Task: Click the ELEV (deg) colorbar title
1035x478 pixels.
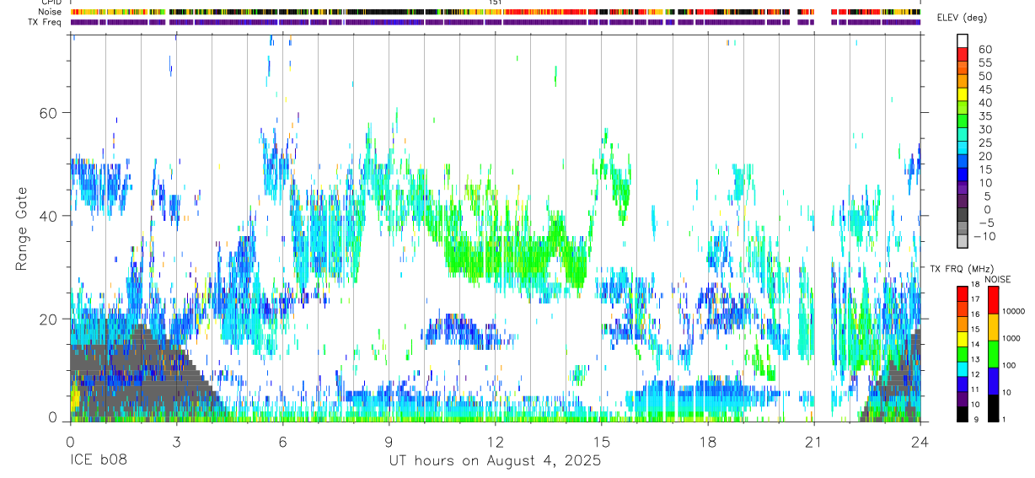Action: click(962, 18)
